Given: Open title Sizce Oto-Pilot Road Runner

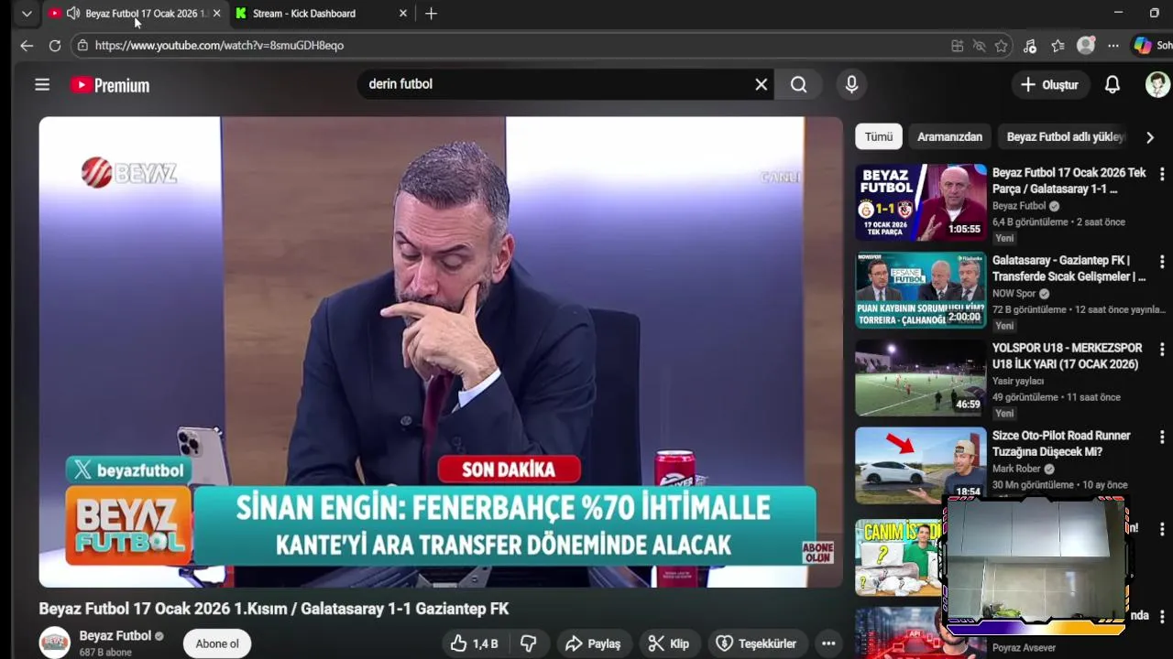Looking at the screenshot, I should click(1061, 444).
